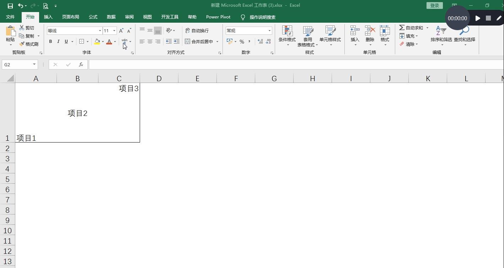Apply bold formatting to the selection
This screenshot has height=268, width=504.
tap(50, 41)
